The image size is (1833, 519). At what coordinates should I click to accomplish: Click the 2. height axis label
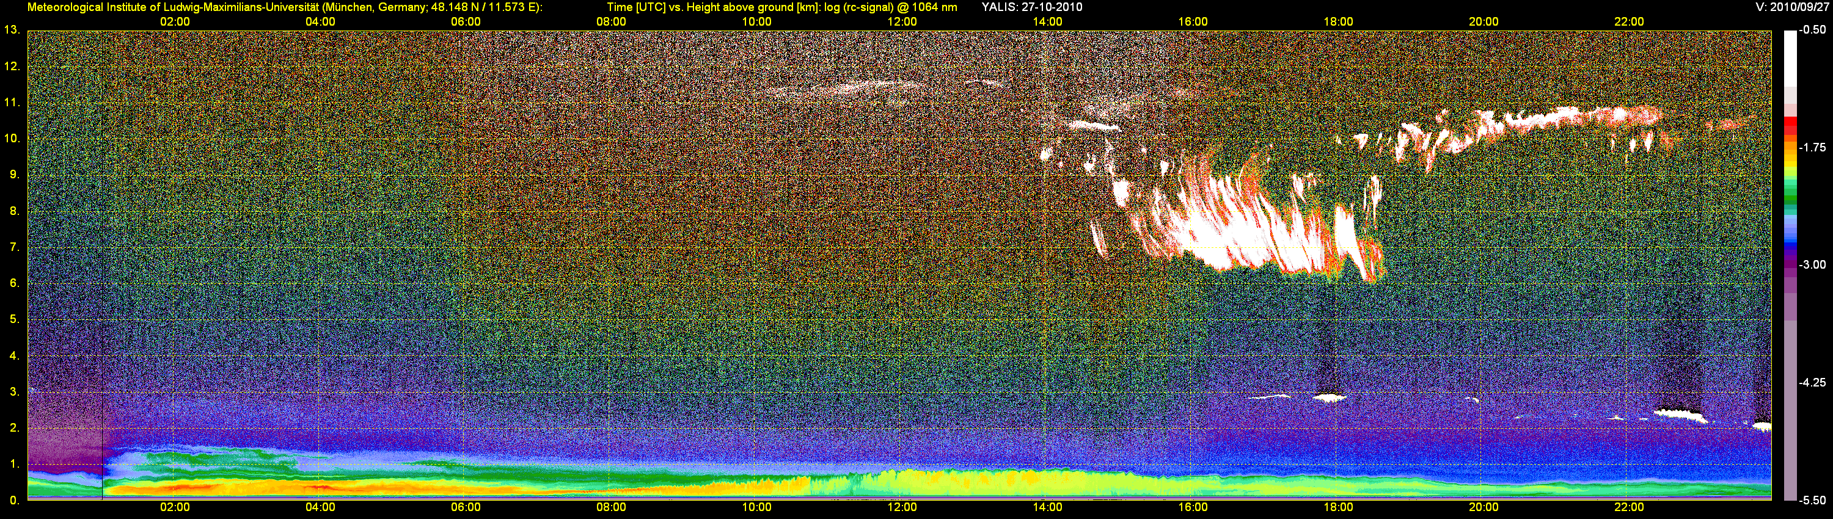[x=15, y=428]
